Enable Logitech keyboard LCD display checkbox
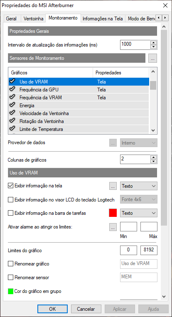Image resolution: width=172 pixels, height=317 pixels. 10,200
